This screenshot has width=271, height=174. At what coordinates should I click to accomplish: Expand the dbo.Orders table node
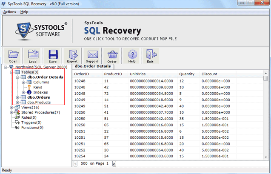tap(17, 97)
